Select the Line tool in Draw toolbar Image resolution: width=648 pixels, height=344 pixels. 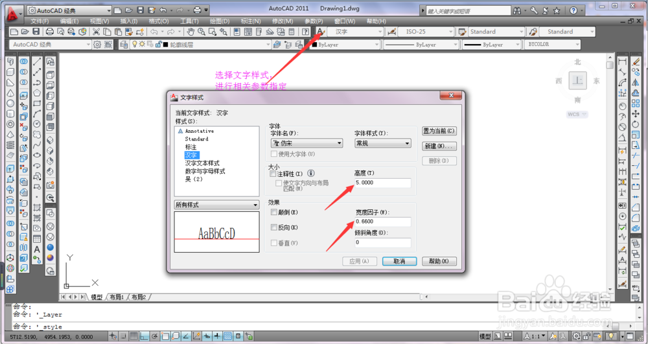coord(37,62)
